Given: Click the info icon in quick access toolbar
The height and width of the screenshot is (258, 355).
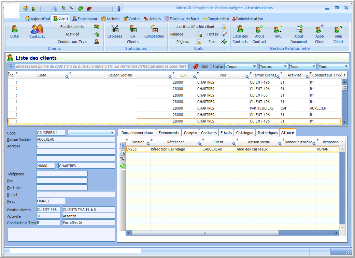Looking at the screenshot, I should 119,9.
